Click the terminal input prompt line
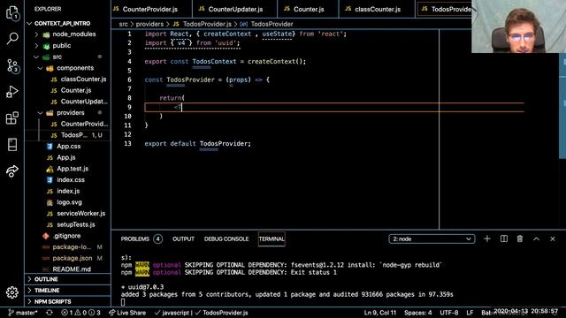This screenshot has width=566, height=318. point(123,302)
